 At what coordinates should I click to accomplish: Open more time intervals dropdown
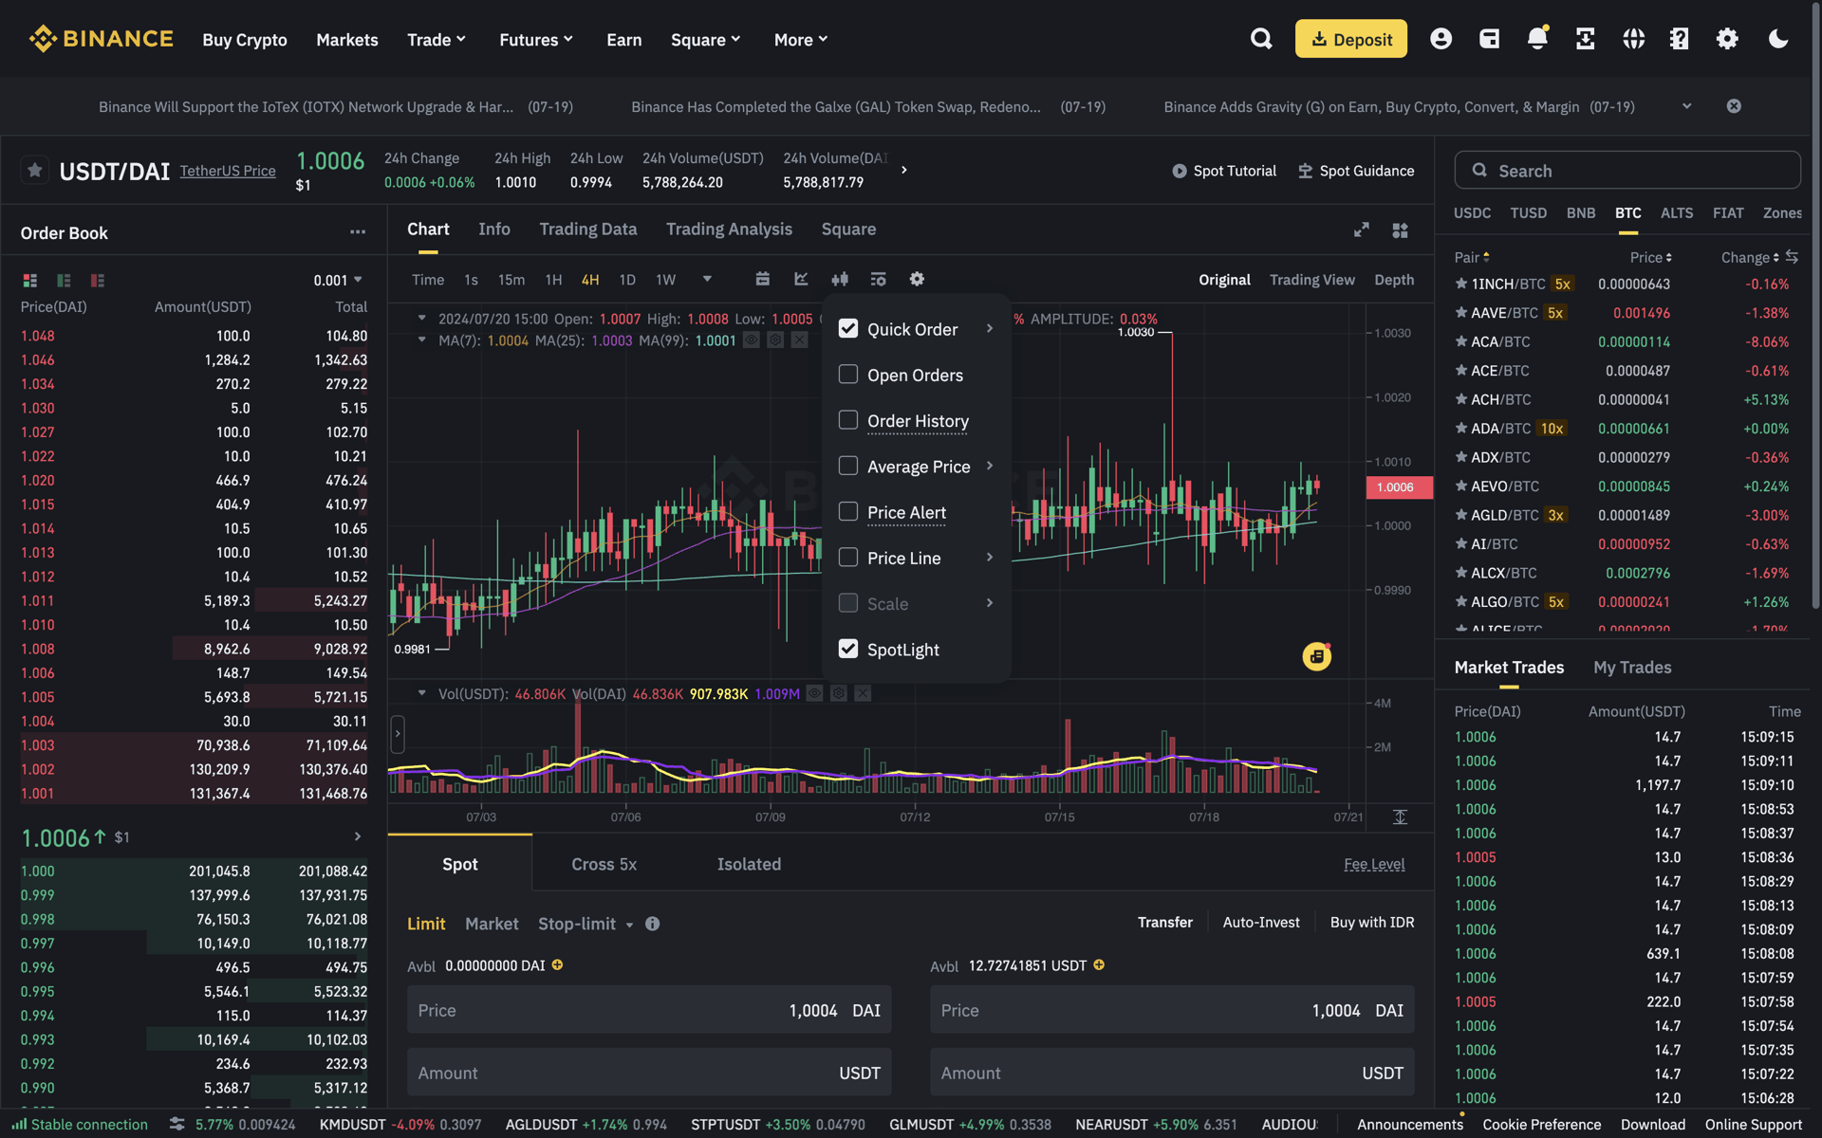[707, 279]
